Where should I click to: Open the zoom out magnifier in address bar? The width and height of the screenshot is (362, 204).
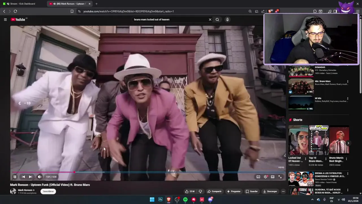click(x=250, y=11)
